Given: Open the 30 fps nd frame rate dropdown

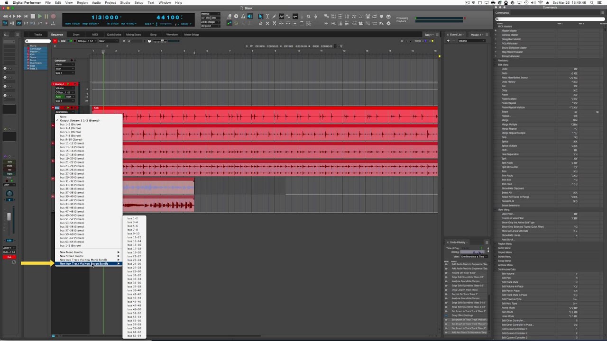Looking at the screenshot, I should point(211,26).
